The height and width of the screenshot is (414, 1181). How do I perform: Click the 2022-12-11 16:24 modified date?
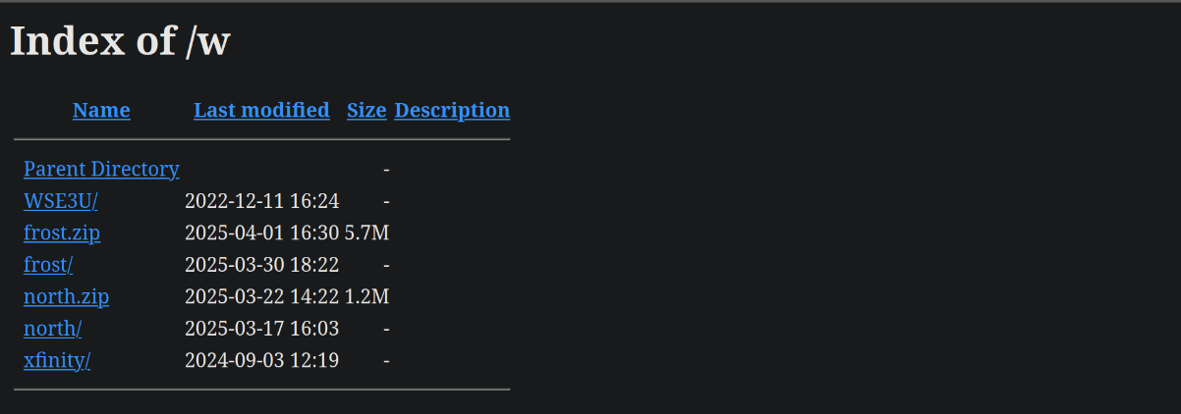pos(261,202)
